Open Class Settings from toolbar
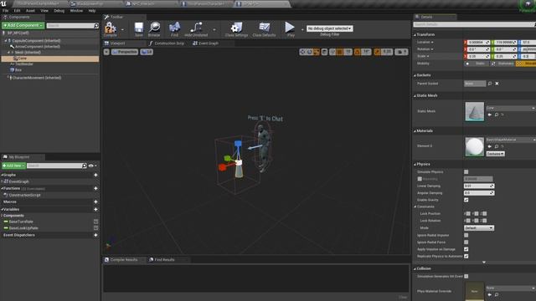The height and width of the screenshot is (301, 536). [236, 28]
